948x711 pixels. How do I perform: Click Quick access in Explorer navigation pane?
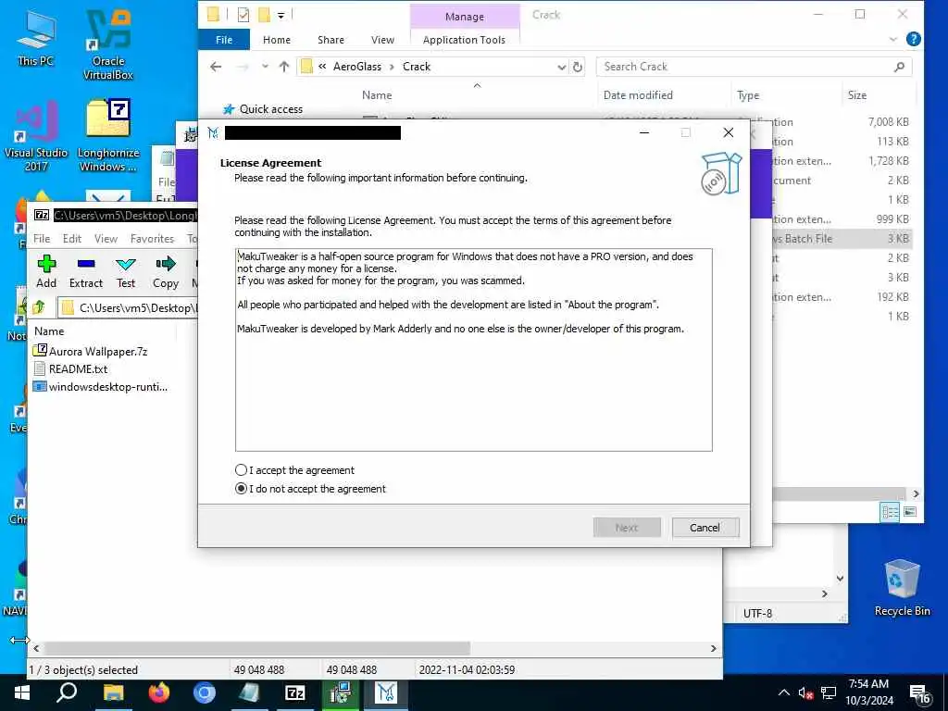pyautogui.click(x=271, y=109)
